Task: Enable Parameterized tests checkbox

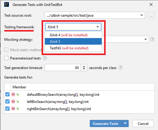Action: tap(6, 58)
